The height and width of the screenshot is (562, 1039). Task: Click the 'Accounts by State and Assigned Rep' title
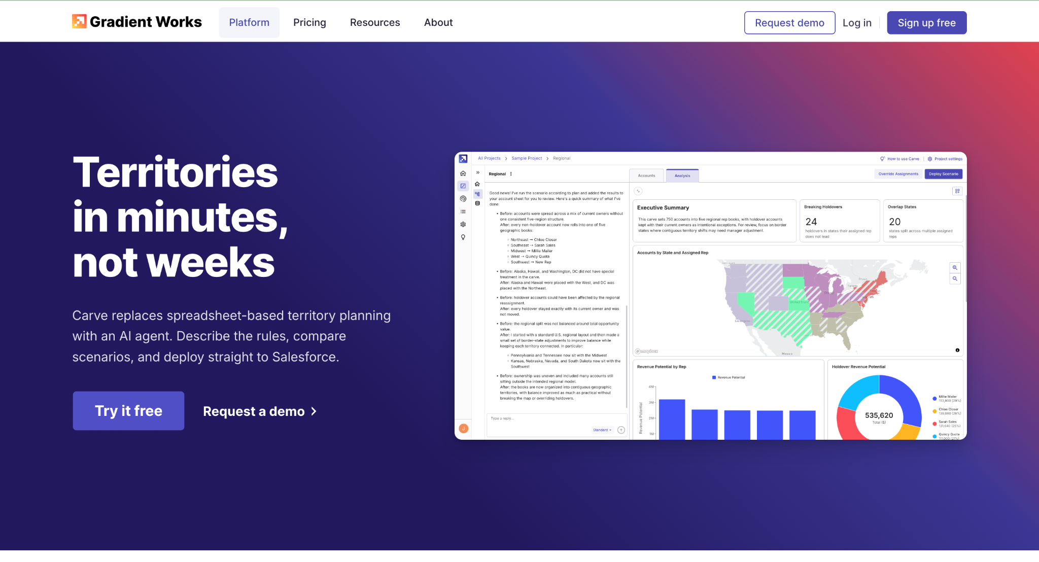click(673, 253)
